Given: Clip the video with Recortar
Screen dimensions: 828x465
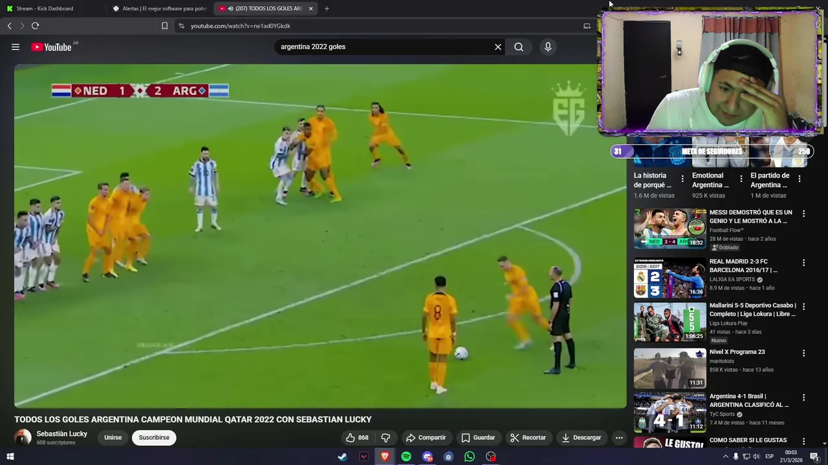Looking at the screenshot, I should pos(528,437).
